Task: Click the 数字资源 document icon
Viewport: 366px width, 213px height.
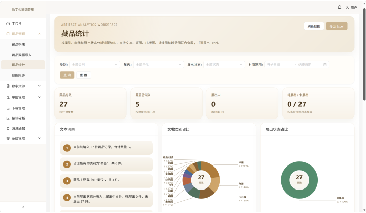Action: (8, 86)
